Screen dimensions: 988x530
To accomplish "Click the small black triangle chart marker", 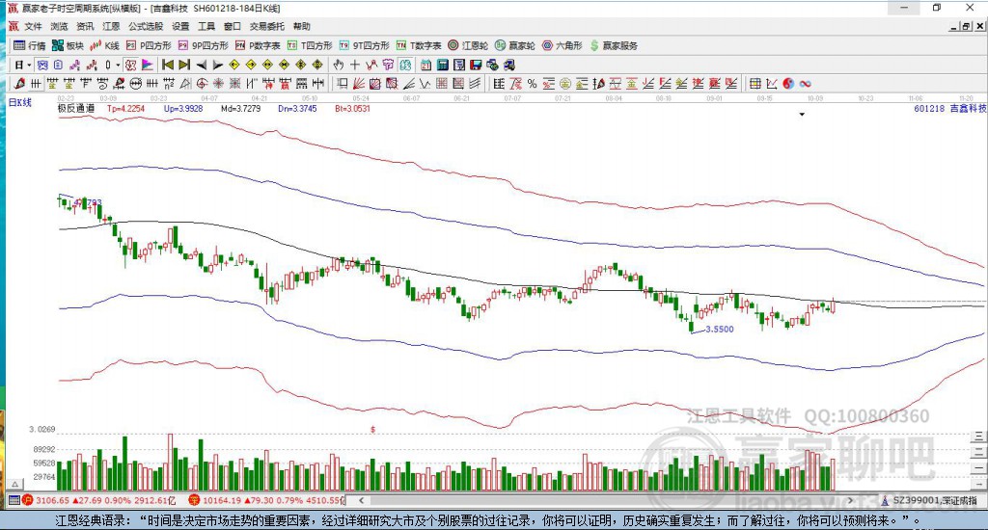I will (x=802, y=115).
